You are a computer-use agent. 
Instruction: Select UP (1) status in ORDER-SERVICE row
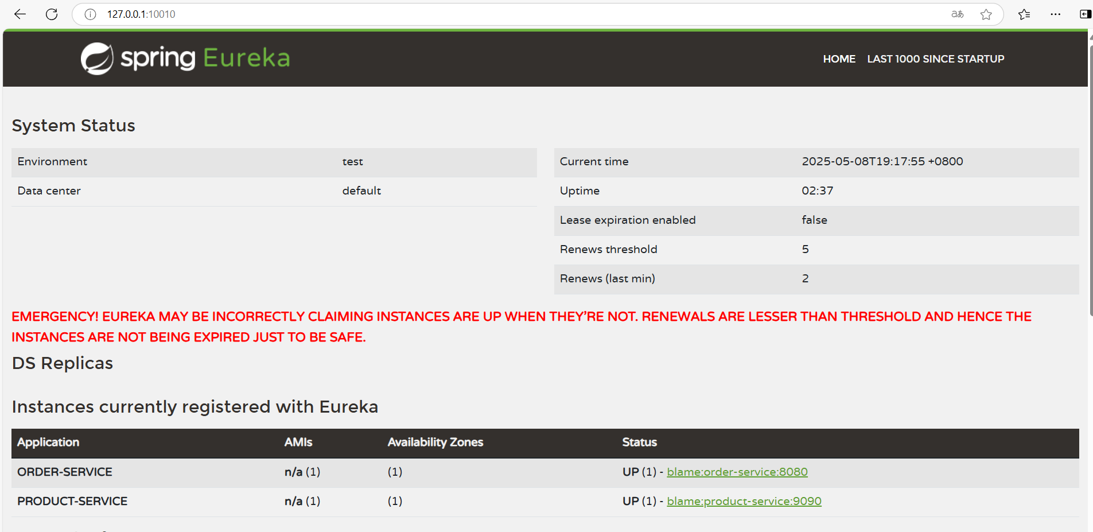[639, 472]
